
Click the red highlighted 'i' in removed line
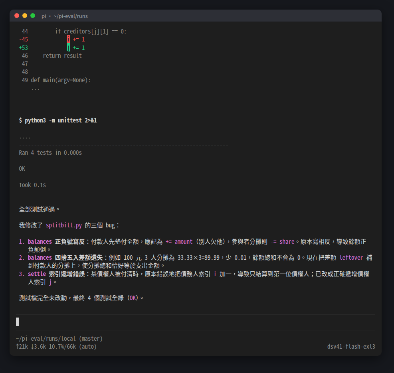click(68, 39)
